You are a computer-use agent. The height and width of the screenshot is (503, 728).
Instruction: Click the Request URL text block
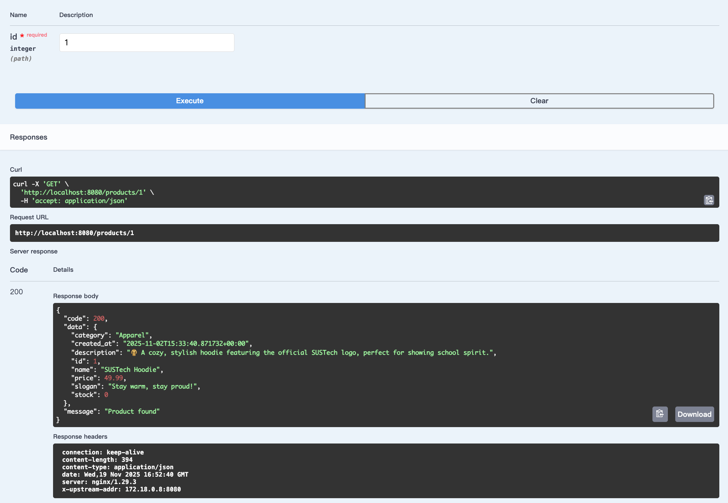click(75, 233)
